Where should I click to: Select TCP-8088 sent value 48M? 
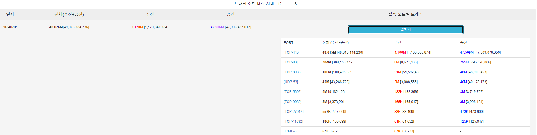coord(464,72)
